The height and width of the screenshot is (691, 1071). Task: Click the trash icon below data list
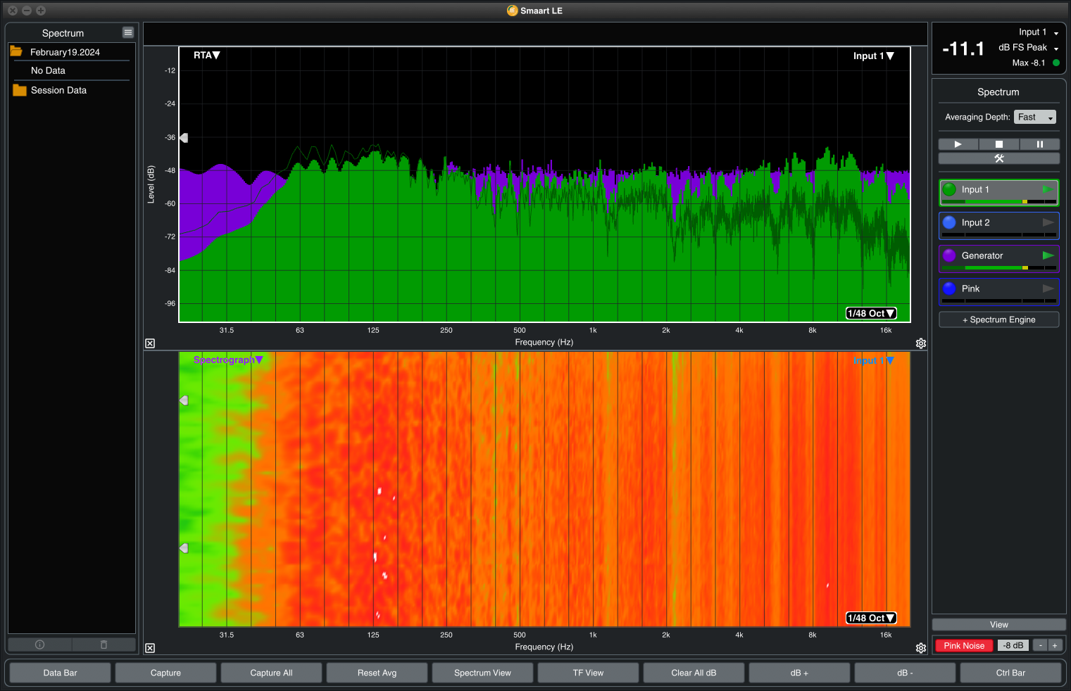pos(104,645)
